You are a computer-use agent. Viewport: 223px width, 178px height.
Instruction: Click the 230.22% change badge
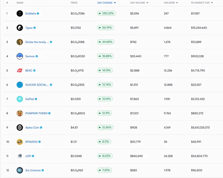pyautogui.click(x=107, y=13)
